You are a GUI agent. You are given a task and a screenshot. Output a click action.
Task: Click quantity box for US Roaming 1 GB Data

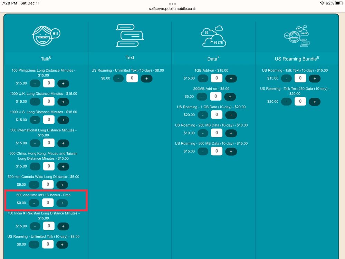tap(217, 115)
